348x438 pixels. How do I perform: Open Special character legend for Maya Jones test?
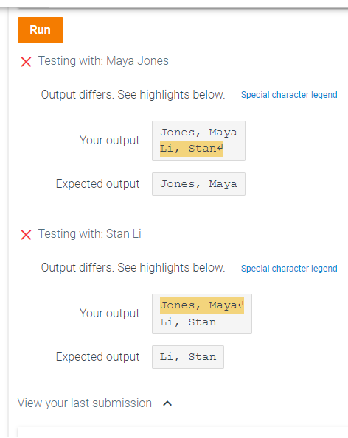289,95
